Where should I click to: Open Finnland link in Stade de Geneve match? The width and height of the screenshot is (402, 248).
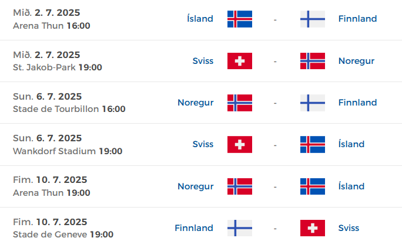(194, 228)
